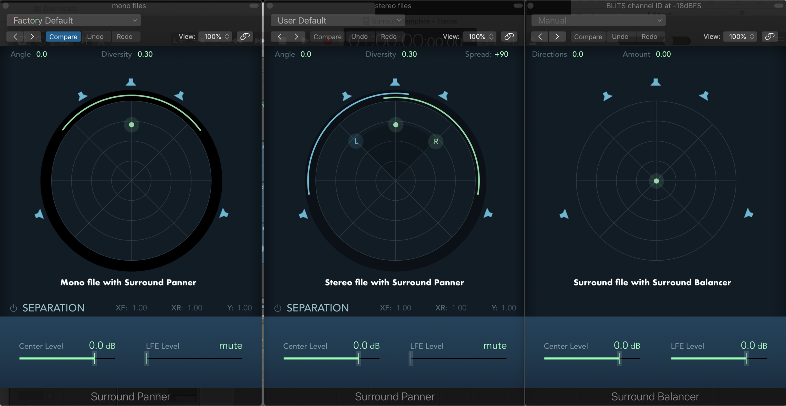Click left surround speaker icon in stereo panner

(303, 214)
